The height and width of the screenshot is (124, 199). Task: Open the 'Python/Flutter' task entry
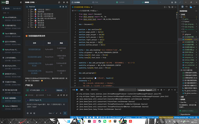[12, 51]
